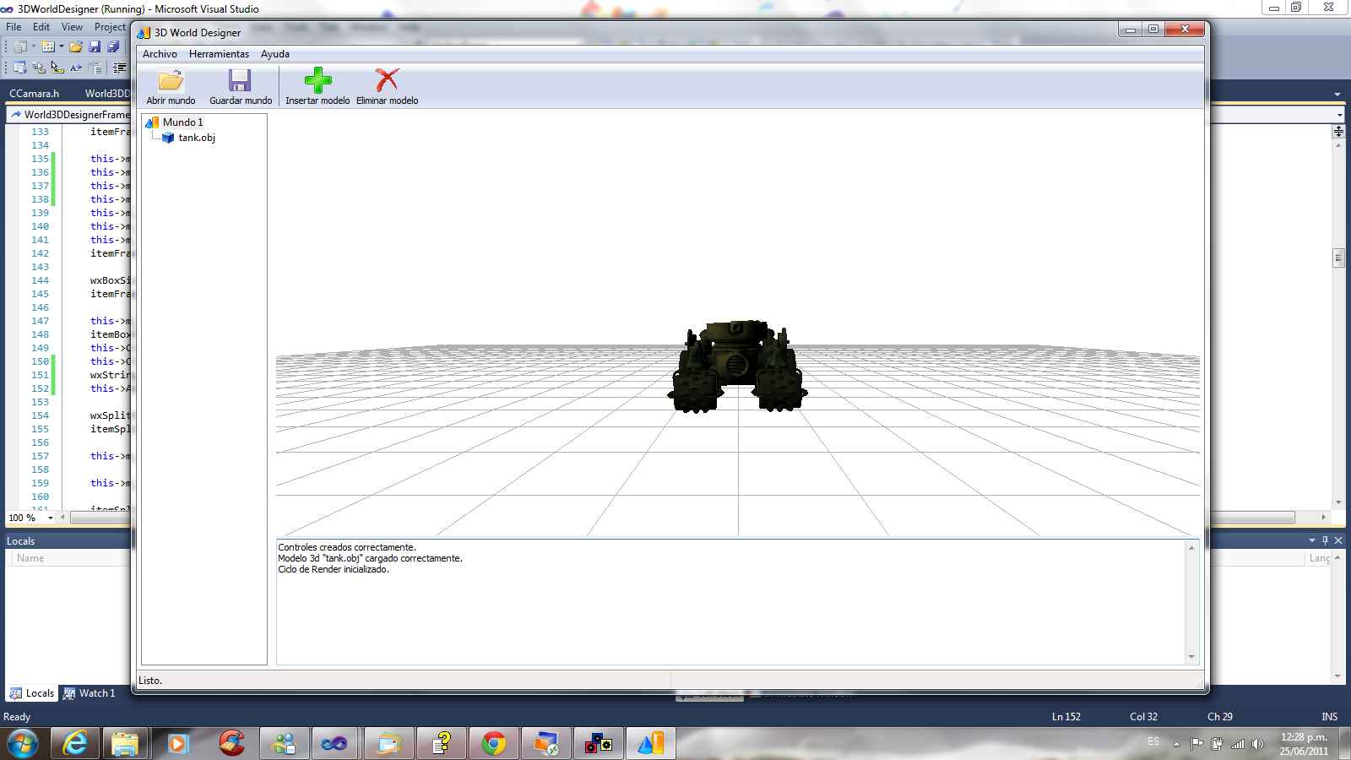
Task: Save the world with Guardar mundo
Action: click(x=241, y=87)
